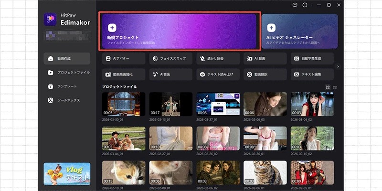Click the plus icon on 新規プロジェクト
Image resolution: width=382 pixels, height=191 pixels.
click(x=112, y=28)
